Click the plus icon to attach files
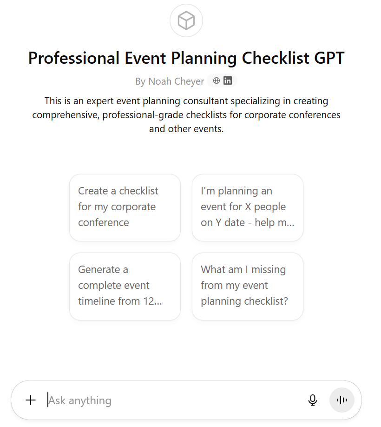This screenshot has width=381, height=427. [31, 400]
